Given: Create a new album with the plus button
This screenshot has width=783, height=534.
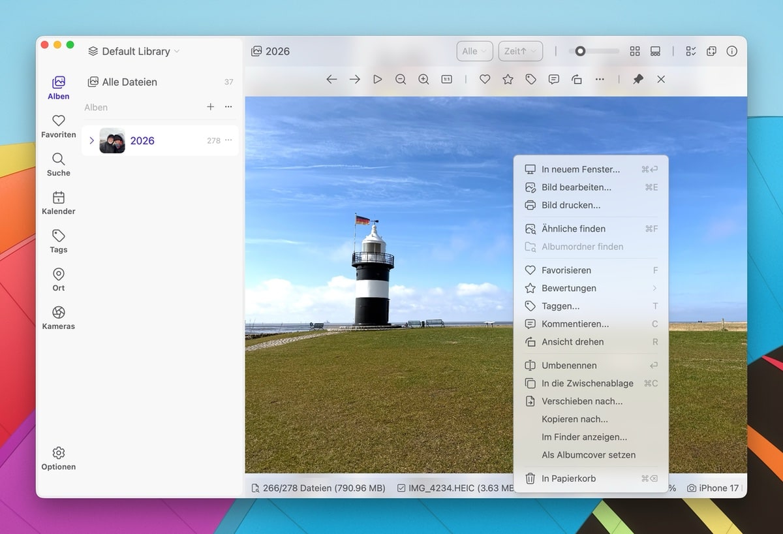Looking at the screenshot, I should pos(209,107).
